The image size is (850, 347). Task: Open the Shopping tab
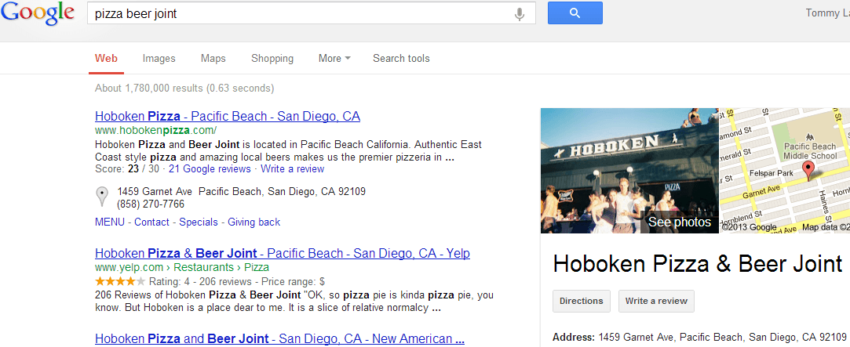coord(272,59)
